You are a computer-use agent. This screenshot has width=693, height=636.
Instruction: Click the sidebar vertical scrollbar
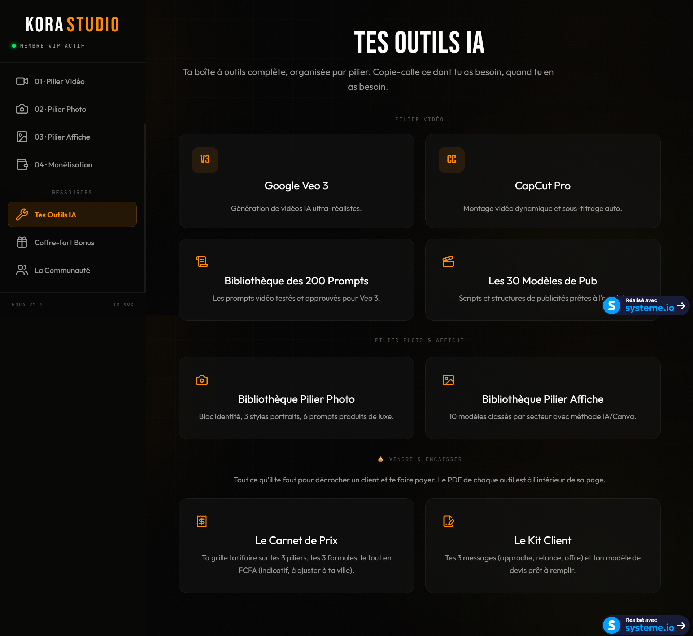pos(145,208)
